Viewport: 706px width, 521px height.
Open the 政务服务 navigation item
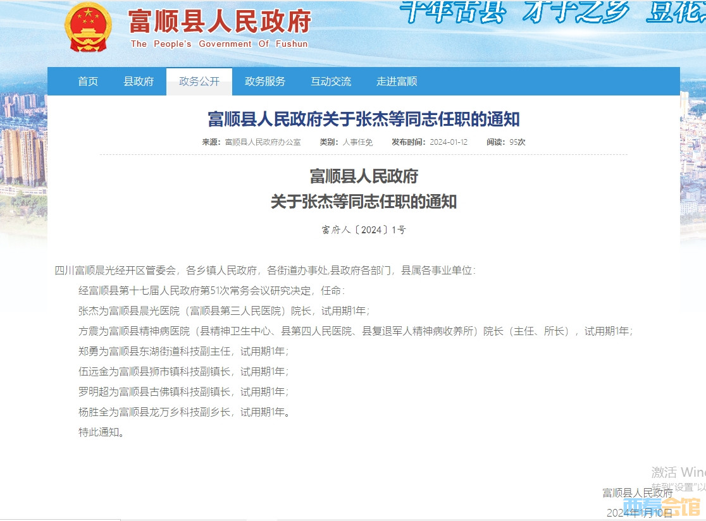pos(265,82)
